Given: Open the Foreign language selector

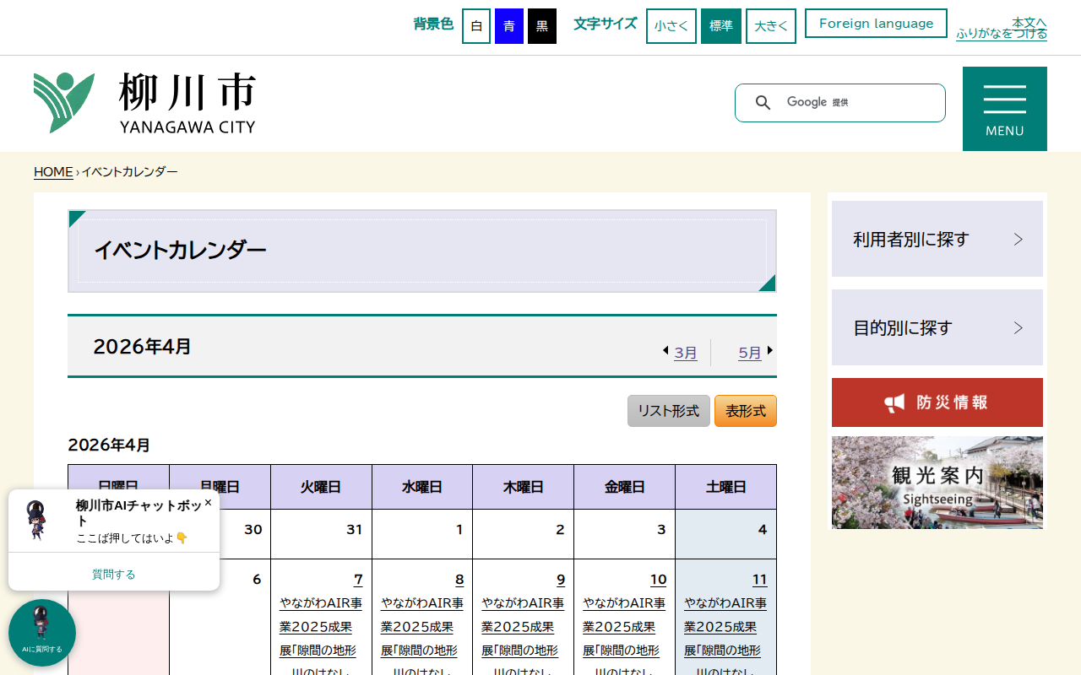Looking at the screenshot, I should 876,24.
